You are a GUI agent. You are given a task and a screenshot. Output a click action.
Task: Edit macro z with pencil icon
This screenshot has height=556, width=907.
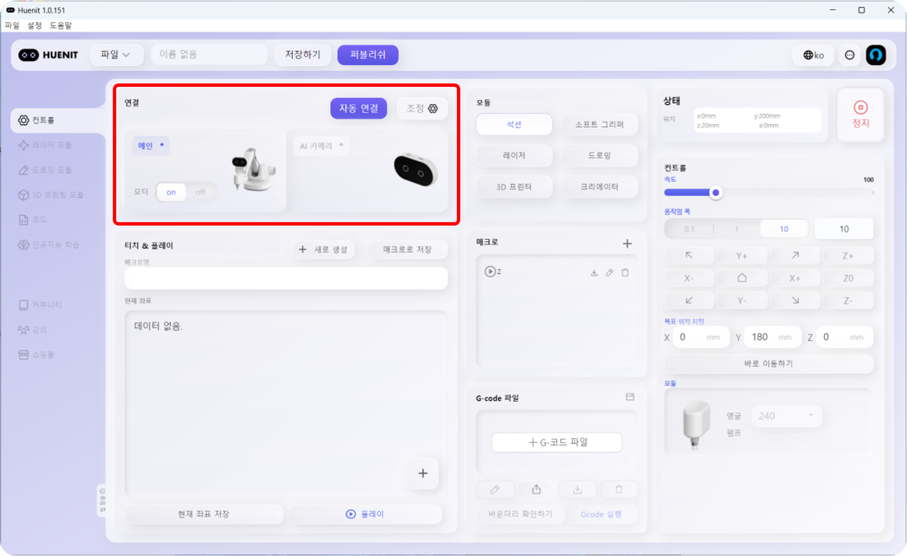[x=609, y=273]
